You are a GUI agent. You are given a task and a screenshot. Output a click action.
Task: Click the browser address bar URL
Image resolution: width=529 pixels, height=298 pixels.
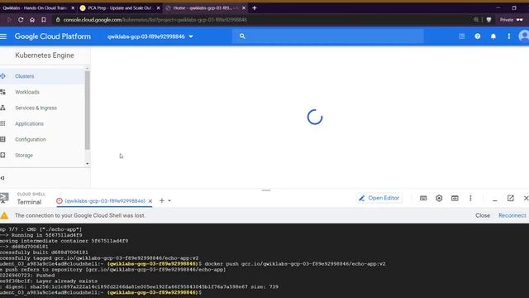(155, 20)
